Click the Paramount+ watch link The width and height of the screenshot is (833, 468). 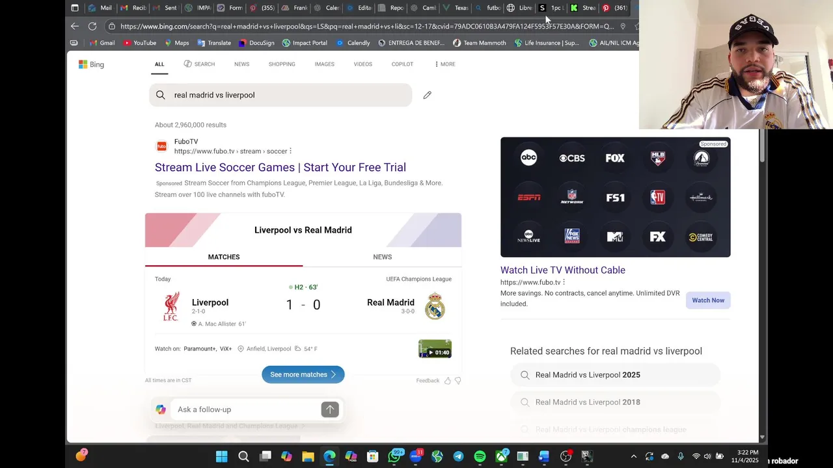pyautogui.click(x=199, y=348)
